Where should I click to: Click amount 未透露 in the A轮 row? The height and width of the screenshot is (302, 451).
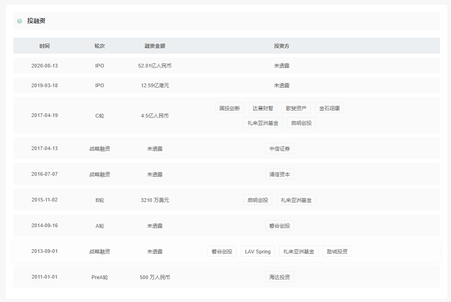(155, 226)
